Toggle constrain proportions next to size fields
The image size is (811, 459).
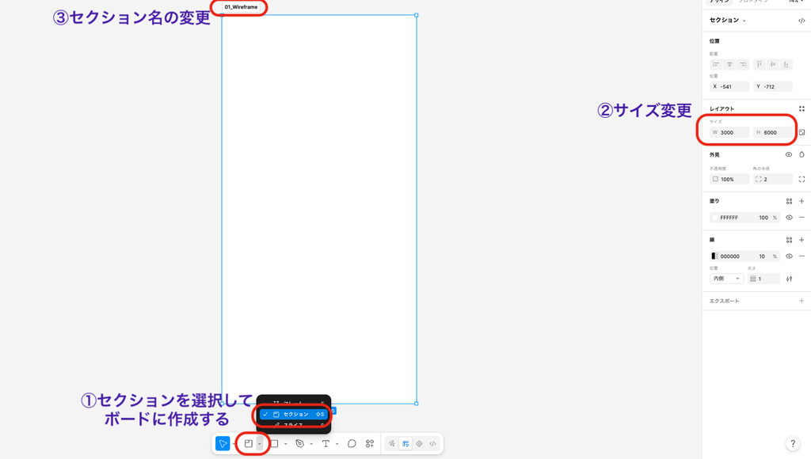pyautogui.click(x=801, y=132)
